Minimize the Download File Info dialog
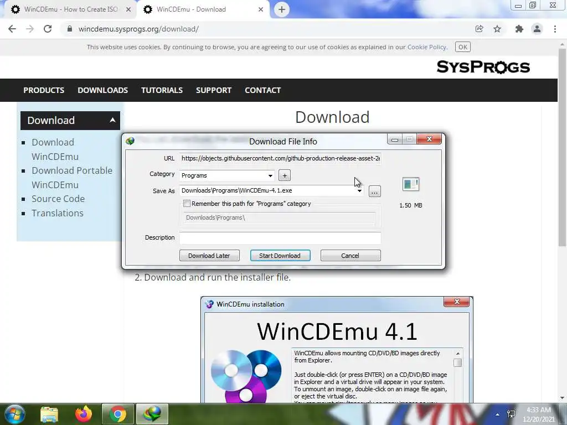The width and height of the screenshot is (567, 425). [394, 139]
